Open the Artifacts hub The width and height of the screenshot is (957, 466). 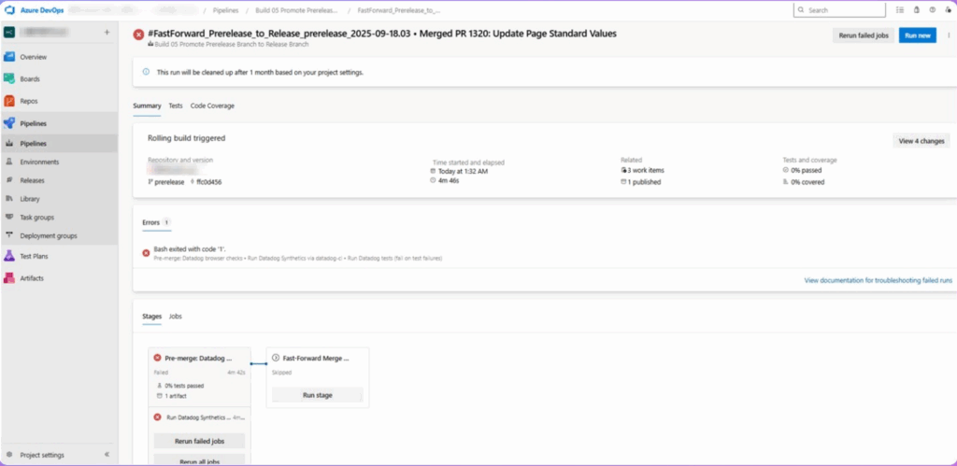pos(9,278)
